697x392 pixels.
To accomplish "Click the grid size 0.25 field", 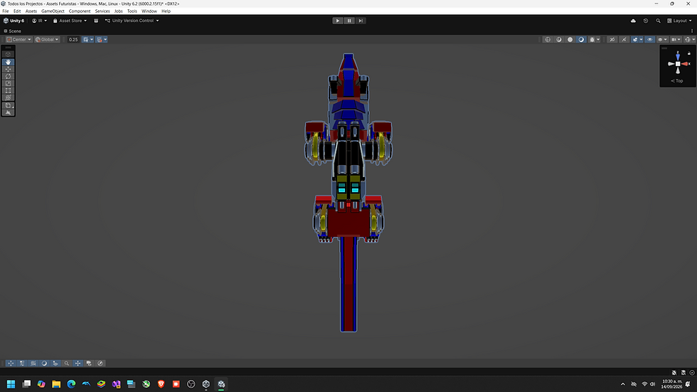I will pyautogui.click(x=73, y=40).
